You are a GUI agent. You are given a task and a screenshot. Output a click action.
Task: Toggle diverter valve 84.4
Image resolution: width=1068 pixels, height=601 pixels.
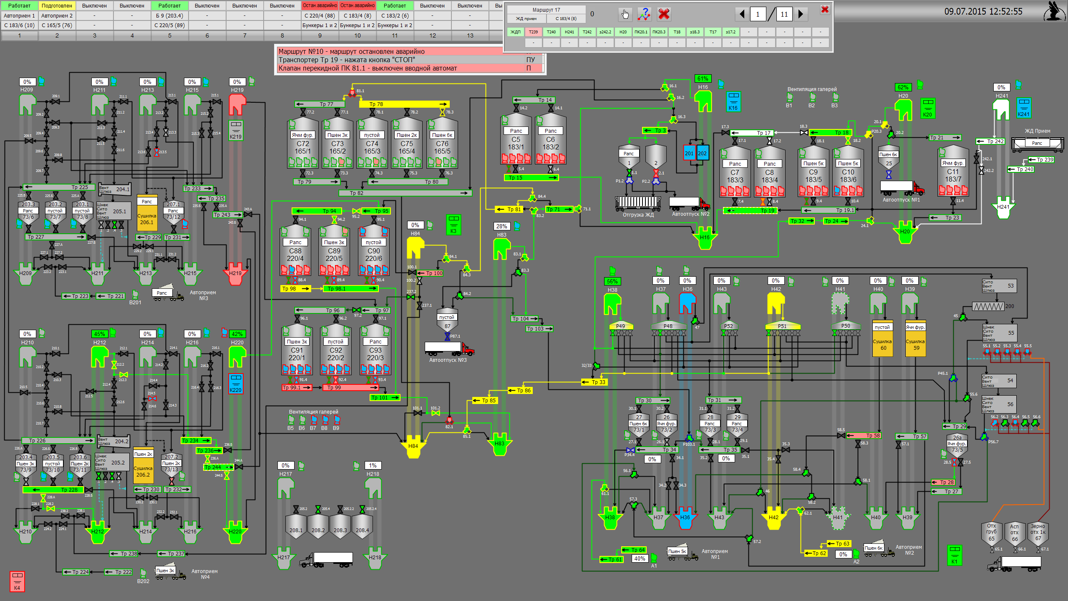(x=532, y=197)
